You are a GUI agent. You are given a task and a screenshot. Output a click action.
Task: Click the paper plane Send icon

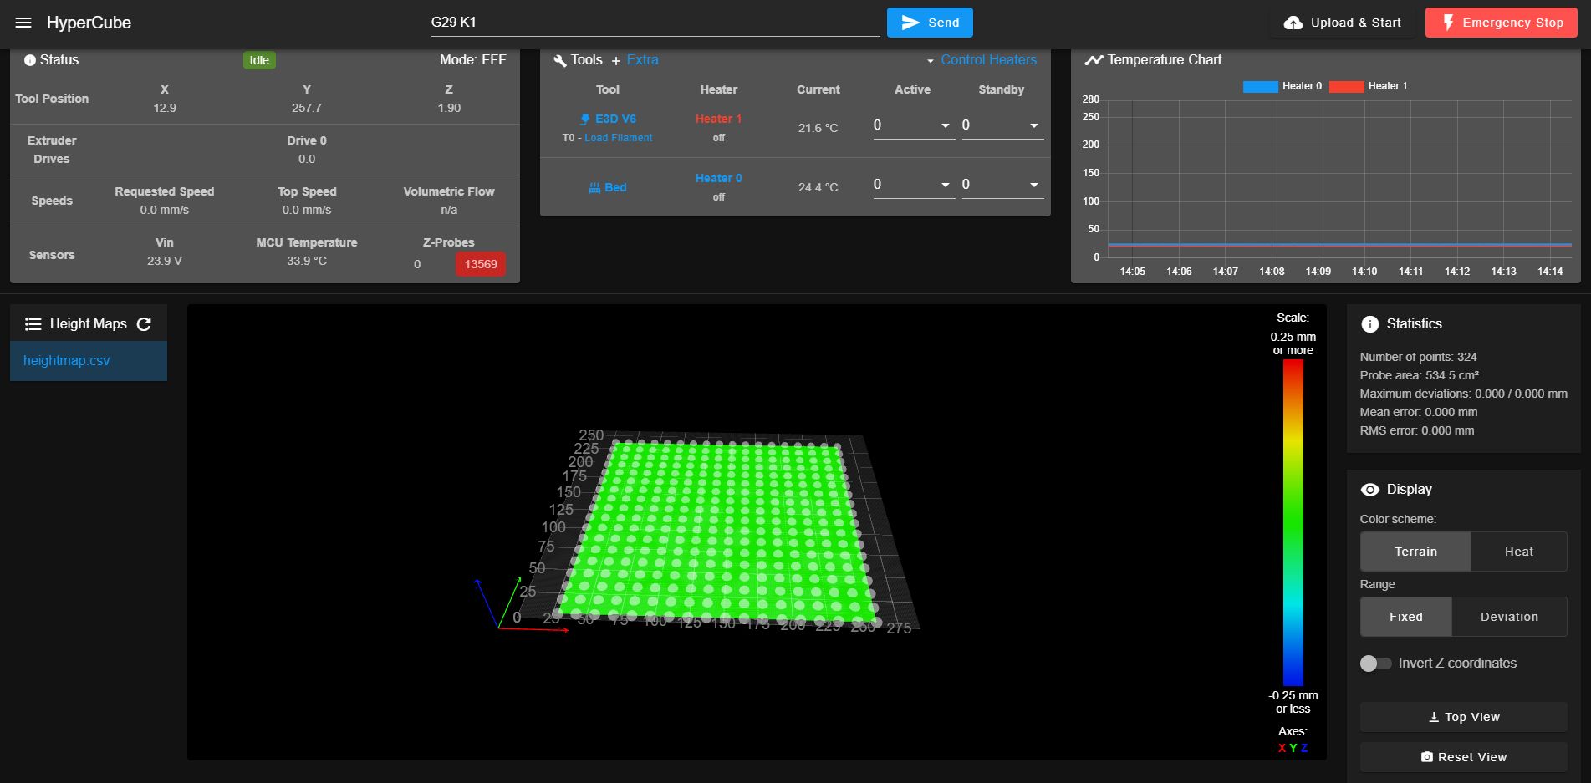(911, 23)
